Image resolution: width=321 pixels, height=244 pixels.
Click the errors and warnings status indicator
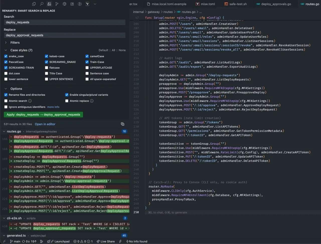[x=83, y=241]
